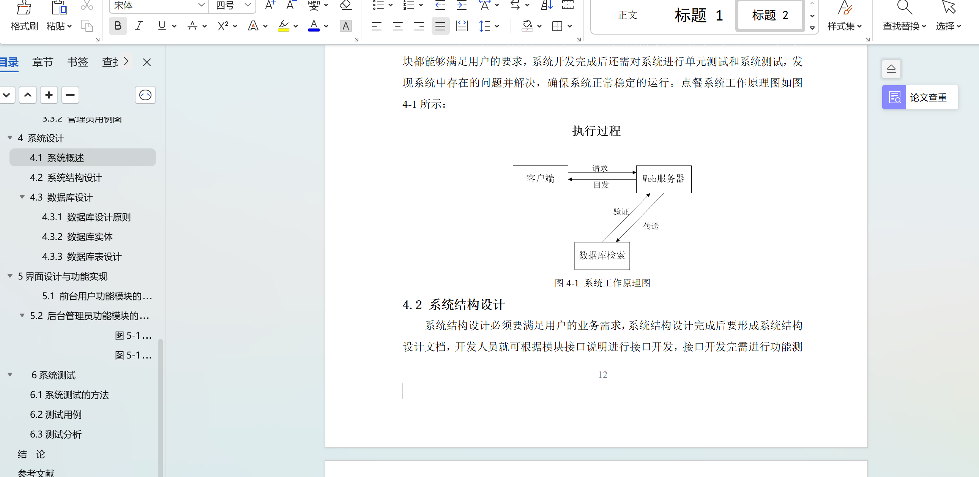The width and height of the screenshot is (979, 477).
Task: Increase font size A+ icon
Action: coord(270,5)
